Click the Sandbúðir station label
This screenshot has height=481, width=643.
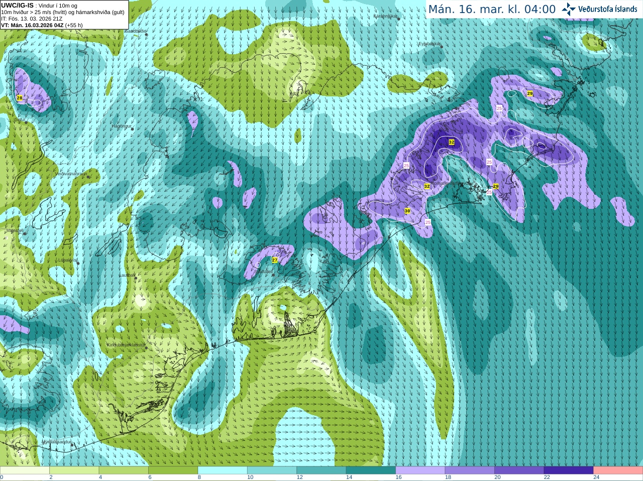[135, 31]
